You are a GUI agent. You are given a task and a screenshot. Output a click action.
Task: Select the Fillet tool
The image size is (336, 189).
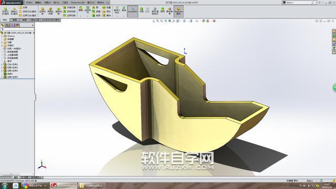pos(80,9)
